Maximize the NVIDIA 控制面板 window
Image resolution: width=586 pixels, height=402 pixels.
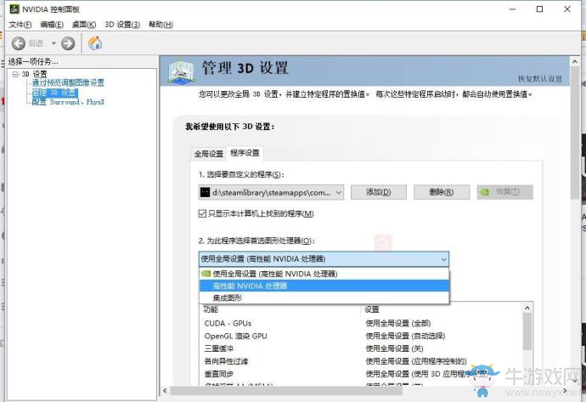539,9
